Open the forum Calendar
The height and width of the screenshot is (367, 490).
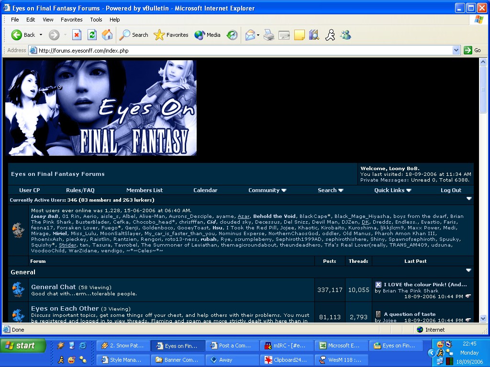[x=205, y=190]
